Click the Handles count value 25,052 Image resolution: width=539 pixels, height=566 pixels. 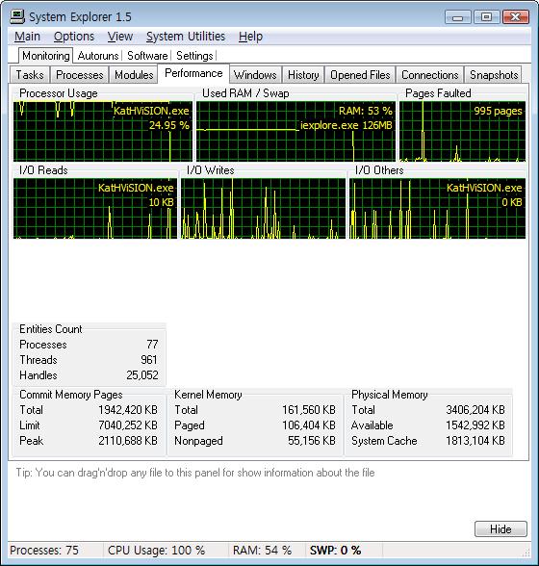pos(142,375)
